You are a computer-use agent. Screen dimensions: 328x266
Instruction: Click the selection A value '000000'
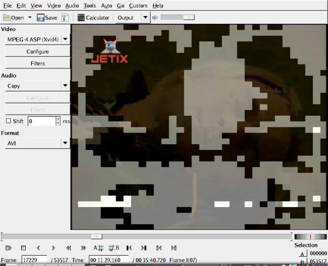(x=318, y=253)
